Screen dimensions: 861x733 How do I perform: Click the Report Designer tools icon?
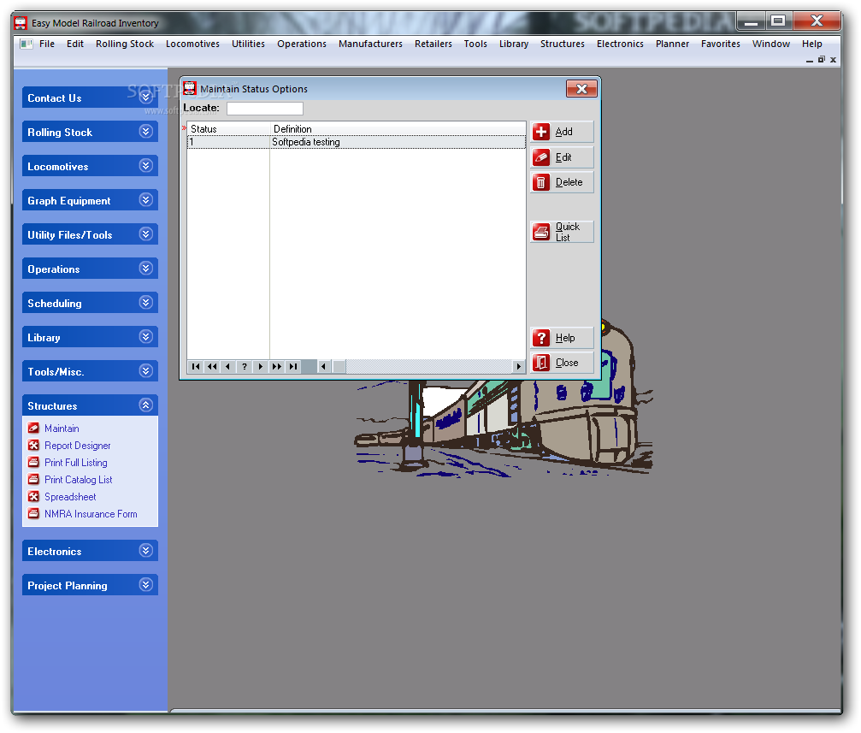(x=33, y=445)
